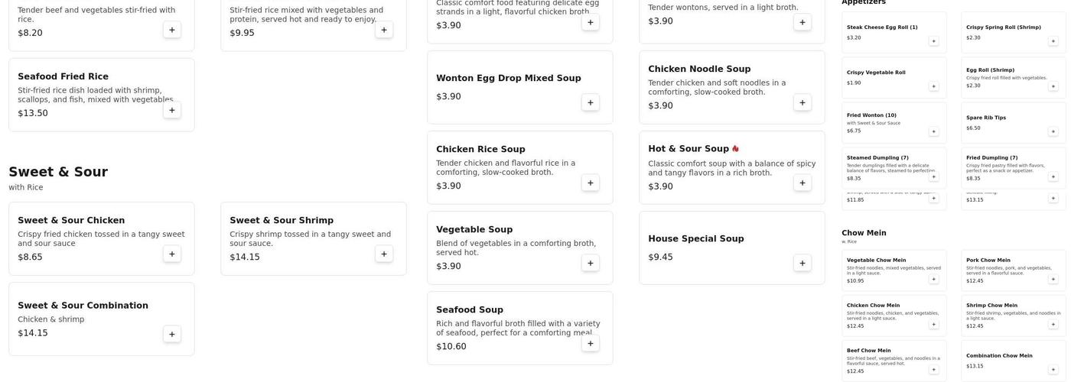Add Steak Cheese Egg Roll to cart
Image resolution: width=1071 pixels, height=382 pixels.
pos(933,40)
